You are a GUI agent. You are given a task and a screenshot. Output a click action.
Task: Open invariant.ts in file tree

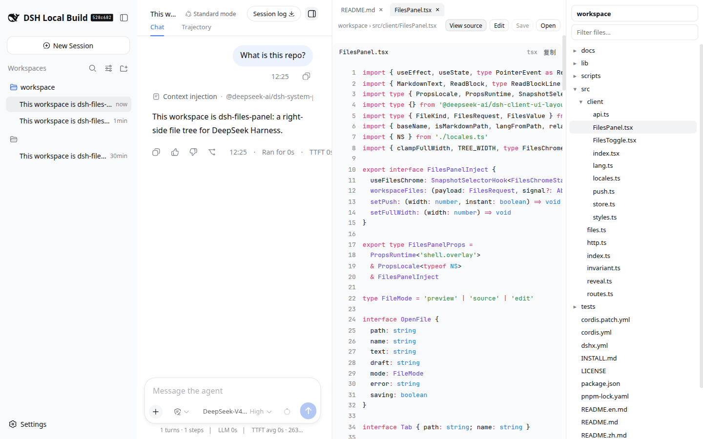point(633,268)
